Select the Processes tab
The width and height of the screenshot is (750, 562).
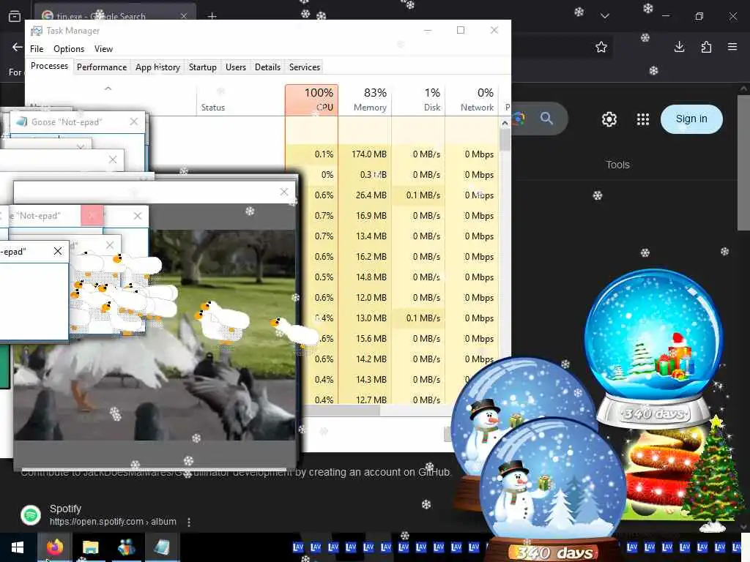[x=49, y=66]
